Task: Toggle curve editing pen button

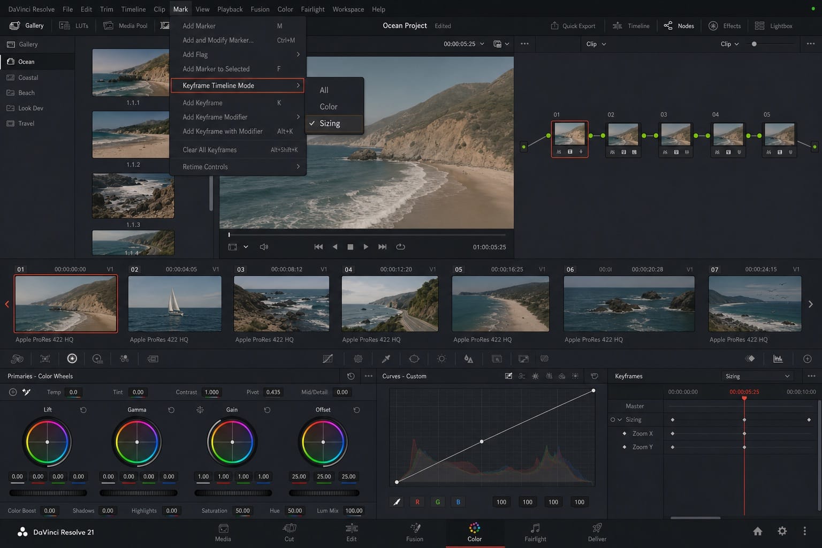Action: tap(397, 502)
